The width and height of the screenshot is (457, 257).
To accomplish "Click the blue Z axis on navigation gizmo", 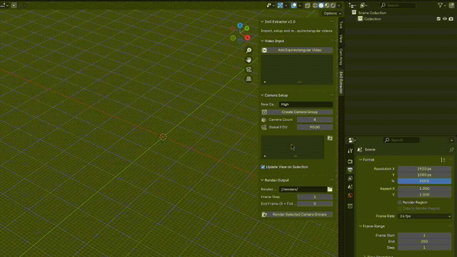I will tap(240, 26).
